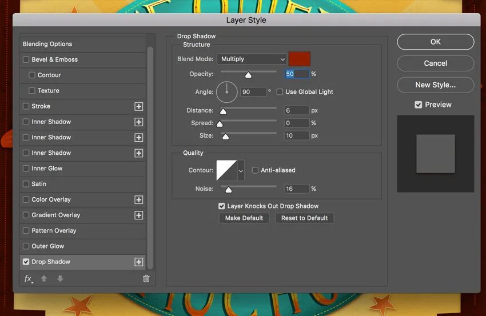Enable the Bevel & Emboss checkbox
Image resolution: width=486 pixels, height=316 pixels.
(26, 59)
